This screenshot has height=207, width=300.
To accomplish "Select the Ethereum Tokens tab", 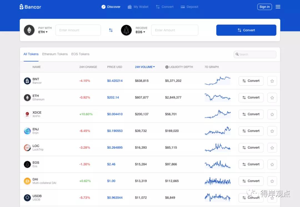I will click(55, 54).
